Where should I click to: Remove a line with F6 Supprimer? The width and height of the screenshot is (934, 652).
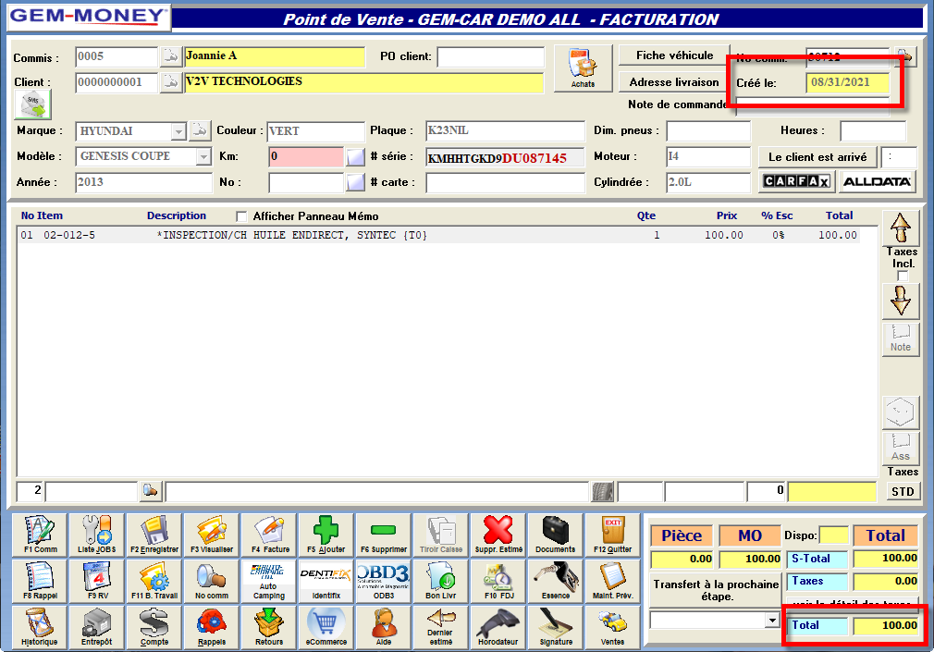coord(384,535)
